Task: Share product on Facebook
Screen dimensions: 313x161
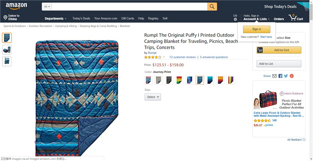Action: [x=280, y=76]
